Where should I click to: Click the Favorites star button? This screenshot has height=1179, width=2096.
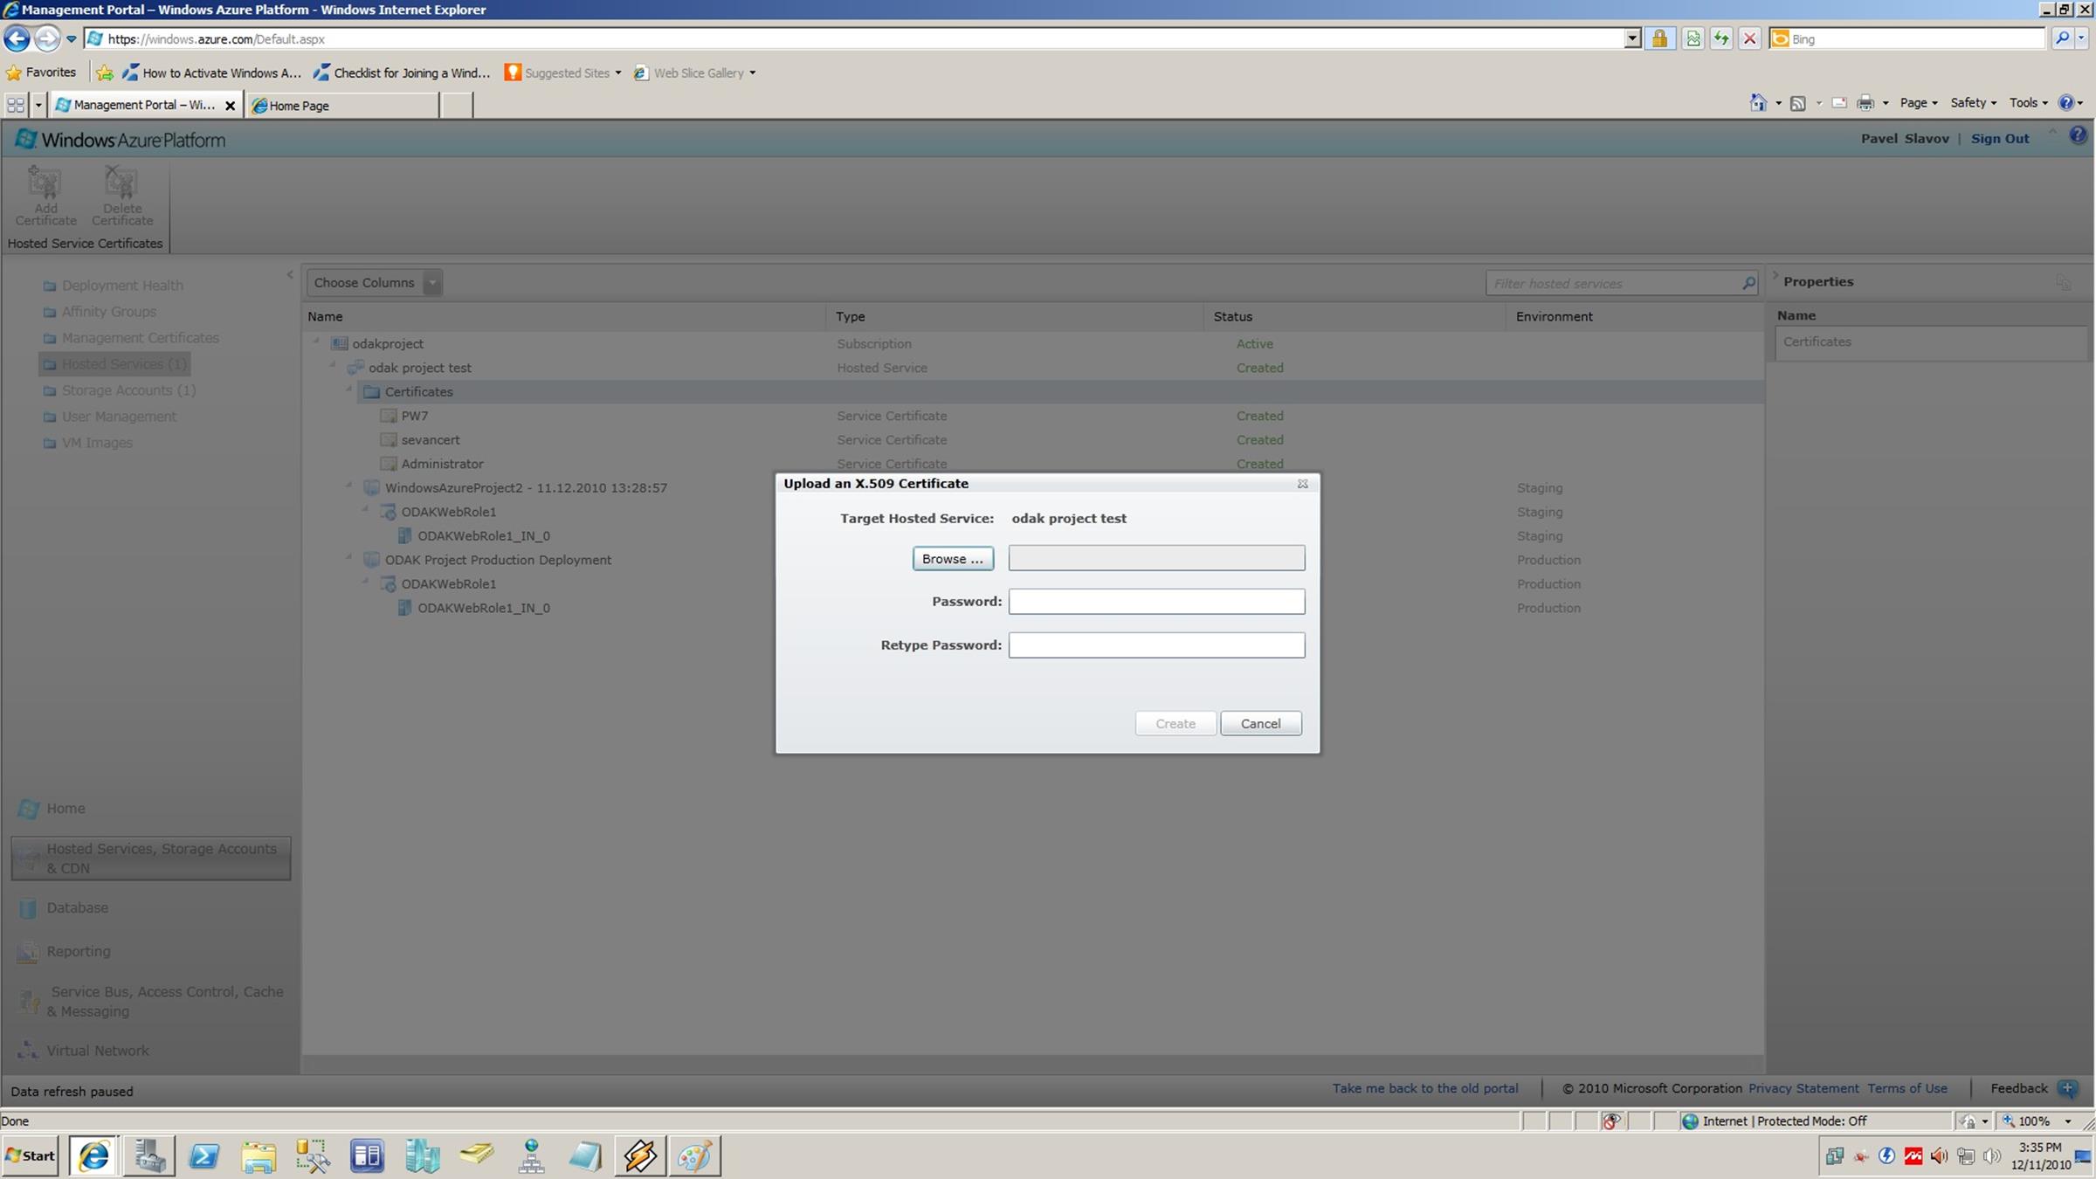[x=41, y=72]
